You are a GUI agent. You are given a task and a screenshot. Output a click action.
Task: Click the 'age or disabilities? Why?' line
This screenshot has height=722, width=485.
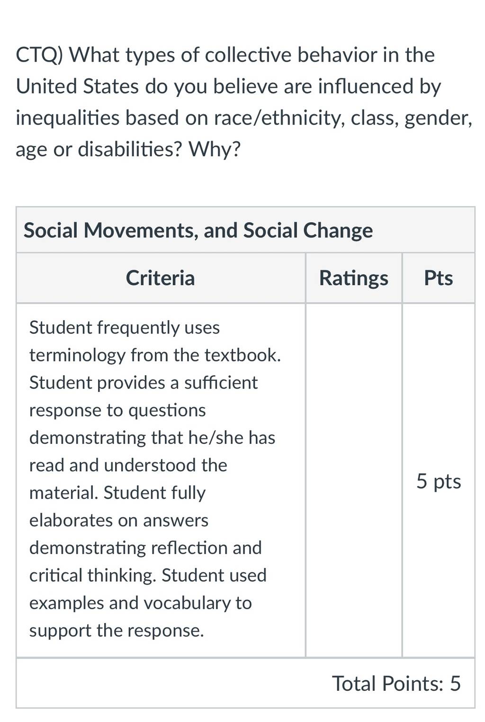pyautogui.click(x=128, y=149)
